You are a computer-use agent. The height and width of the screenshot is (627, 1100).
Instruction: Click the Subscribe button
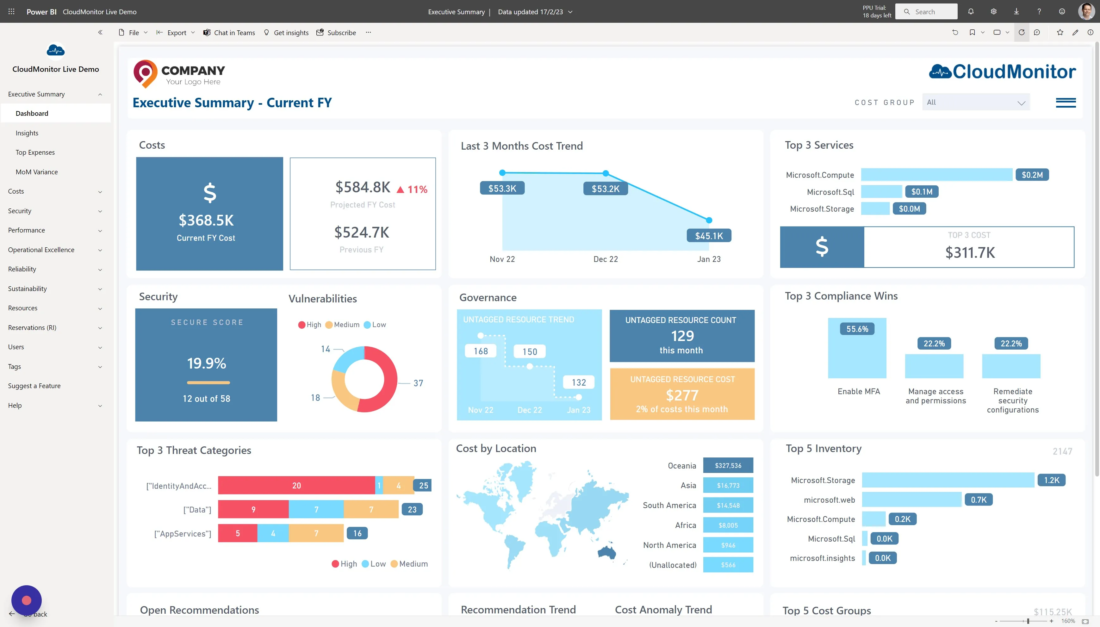pos(336,32)
